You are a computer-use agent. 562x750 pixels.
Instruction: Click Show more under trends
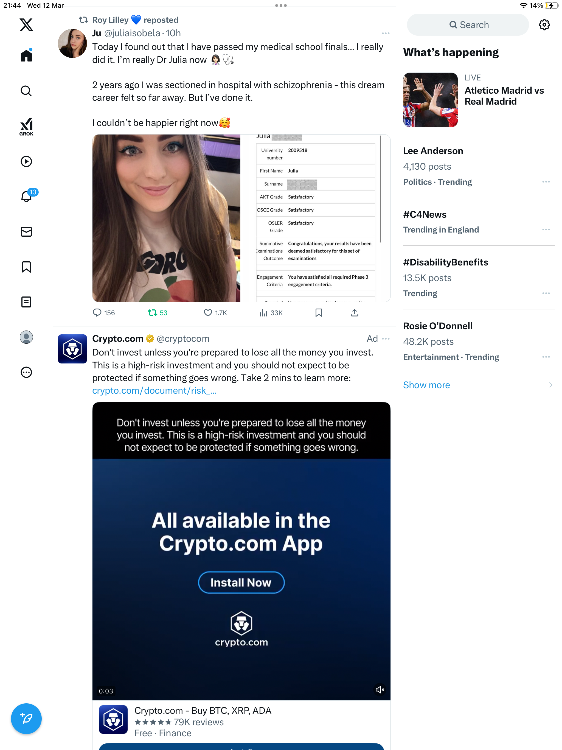coord(426,385)
